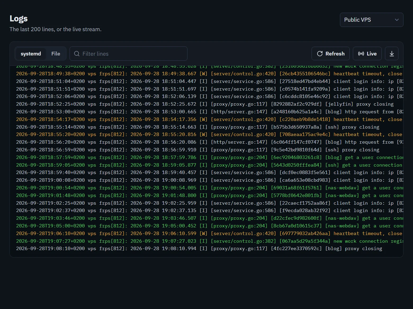413x309 pixels.
Task: Start the Live log stream
Action: (367, 54)
